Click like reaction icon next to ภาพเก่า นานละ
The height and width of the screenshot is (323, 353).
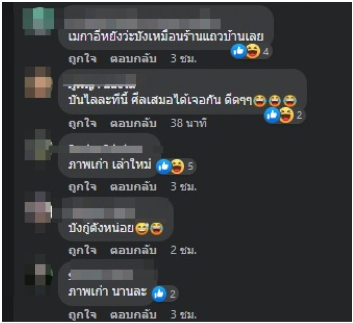click(159, 294)
